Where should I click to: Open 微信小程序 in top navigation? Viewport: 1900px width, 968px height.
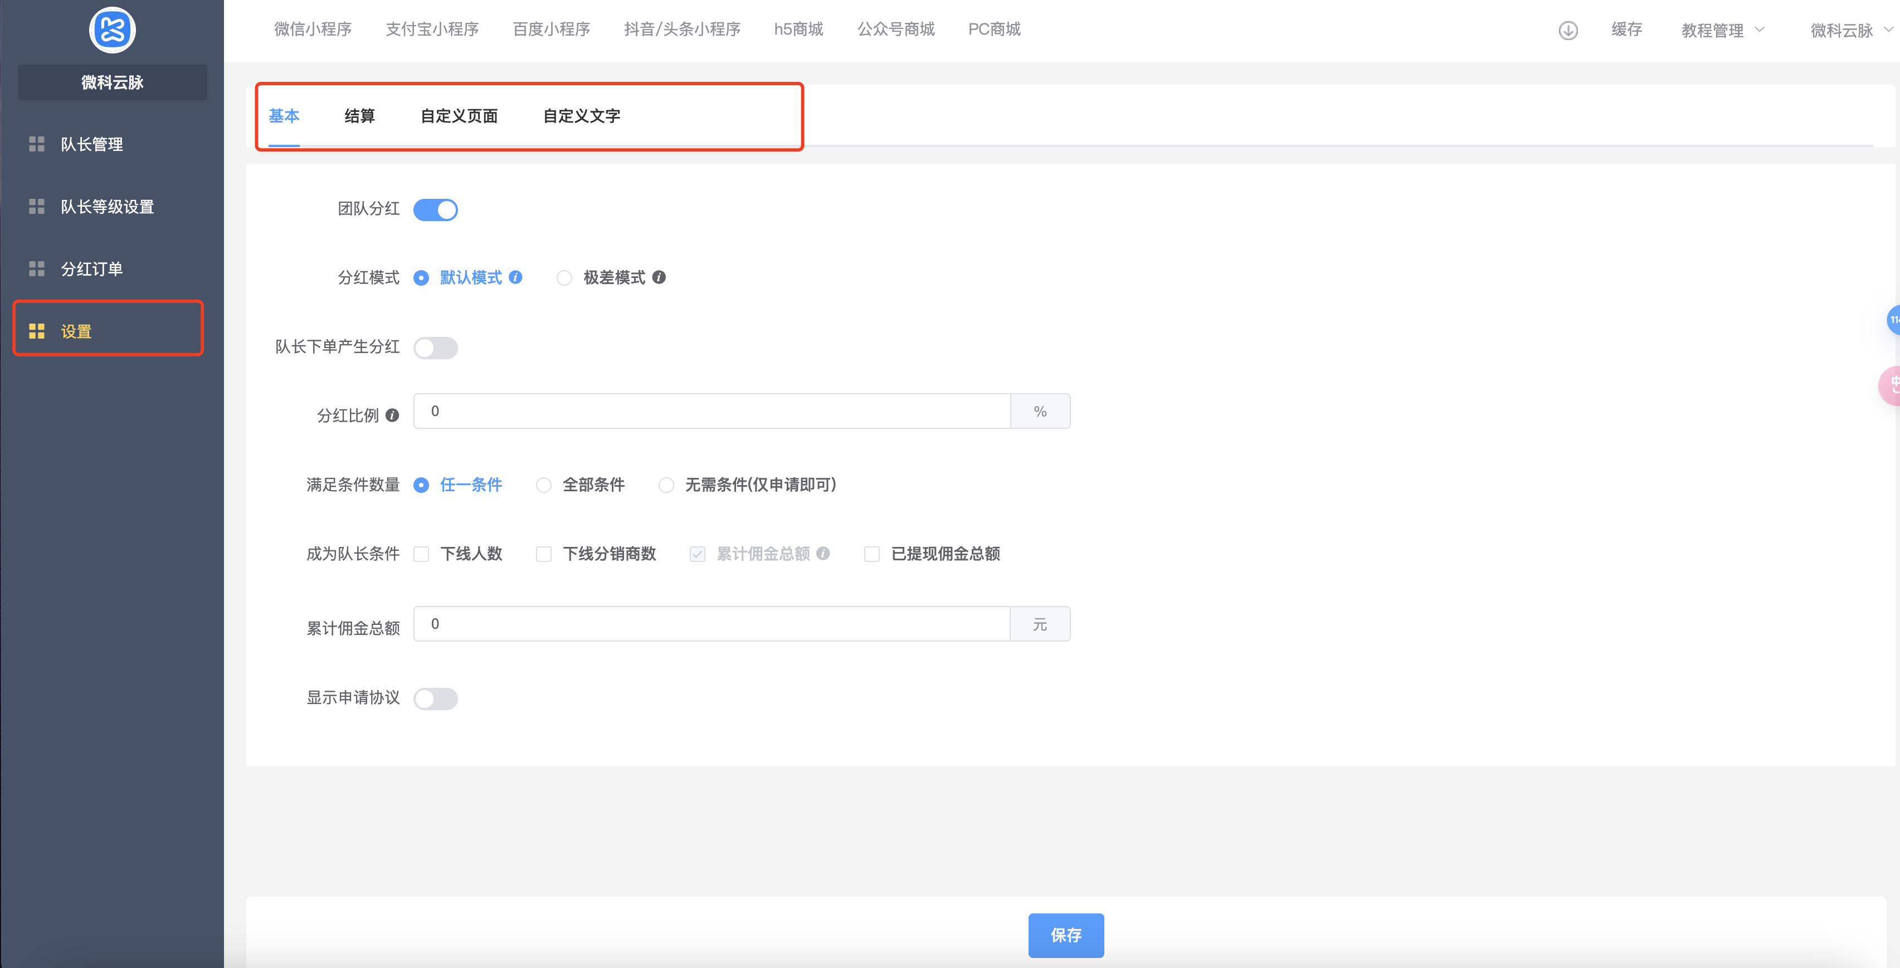coord(313,29)
